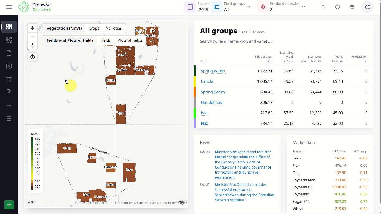This screenshot has height=214, width=381.
Task: Expand the sidebar ellipsis menu
Action: click(x=9, y=105)
